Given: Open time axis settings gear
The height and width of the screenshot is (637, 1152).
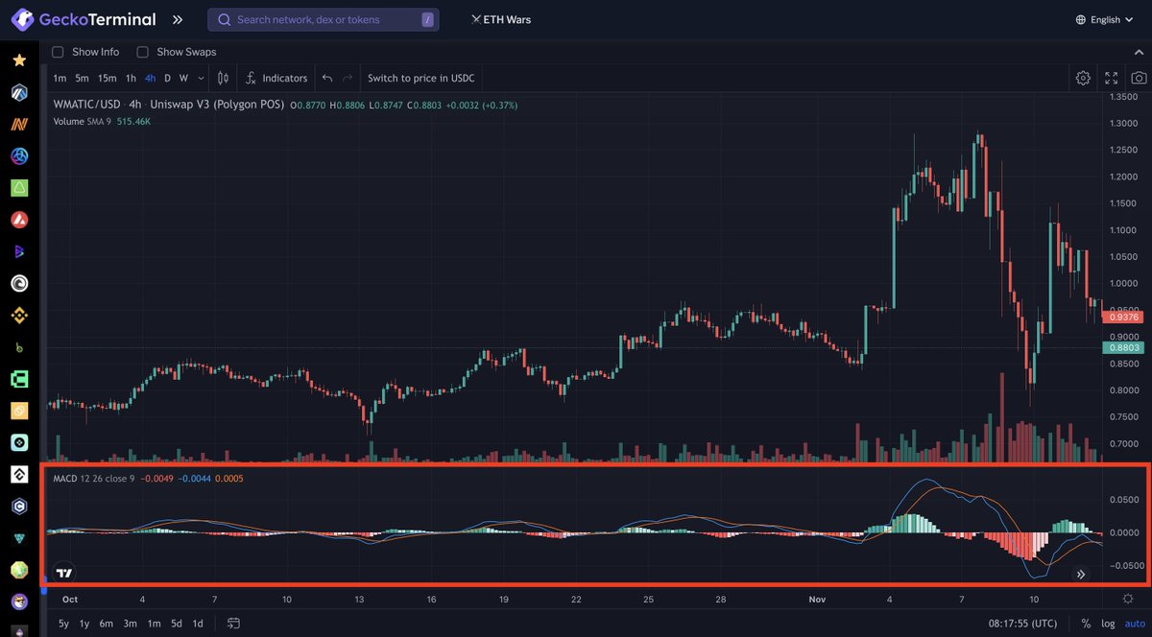Looking at the screenshot, I should (1128, 599).
